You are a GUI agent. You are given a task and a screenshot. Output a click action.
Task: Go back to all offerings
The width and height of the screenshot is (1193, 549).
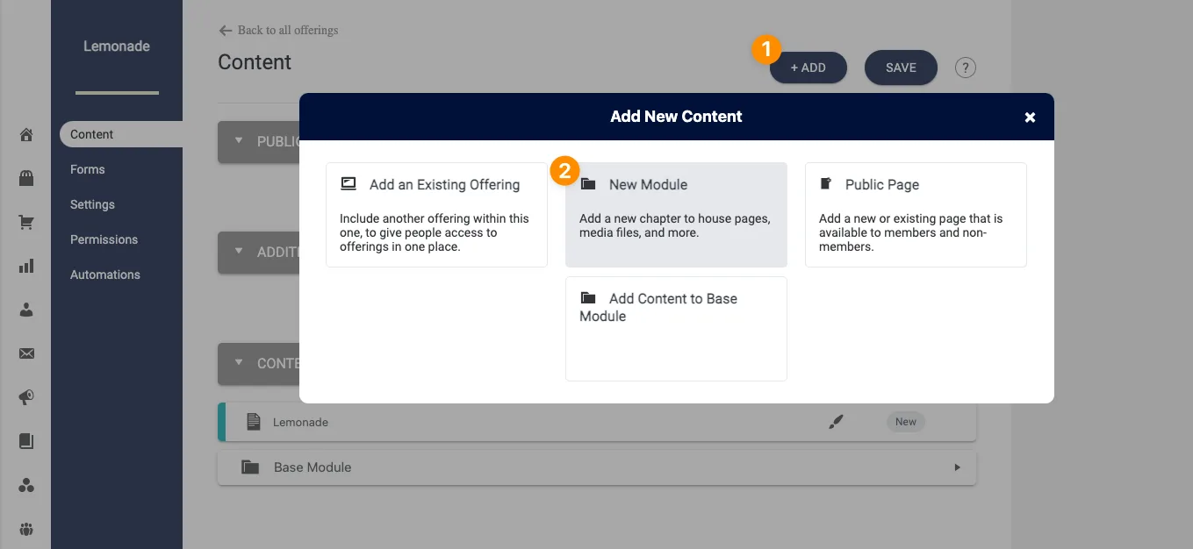pyautogui.click(x=278, y=30)
